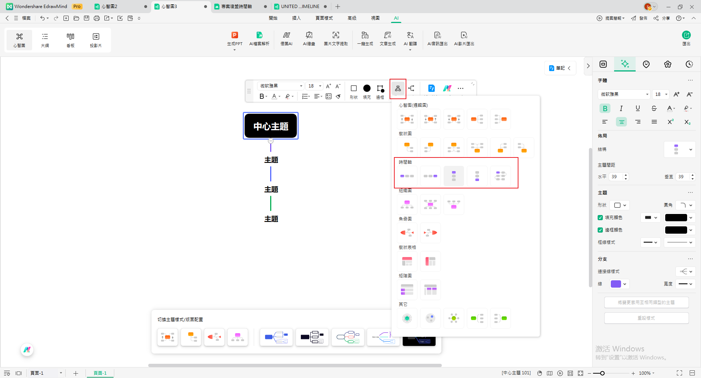Screen dimensions: 701x378
Task: Expand the 結構 layout dropdown
Action: point(679,149)
